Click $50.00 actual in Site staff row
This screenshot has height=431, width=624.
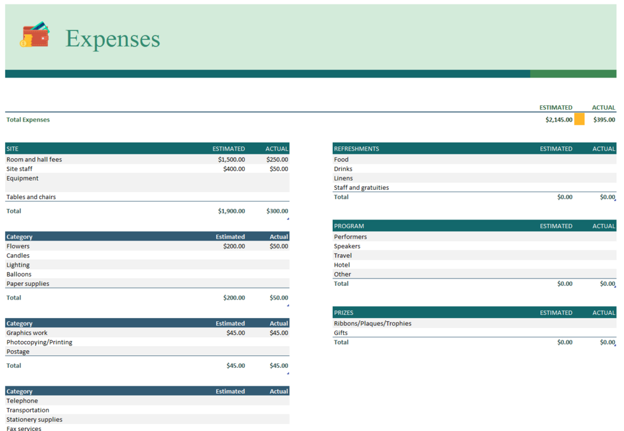pyautogui.click(x=279, y=169)
